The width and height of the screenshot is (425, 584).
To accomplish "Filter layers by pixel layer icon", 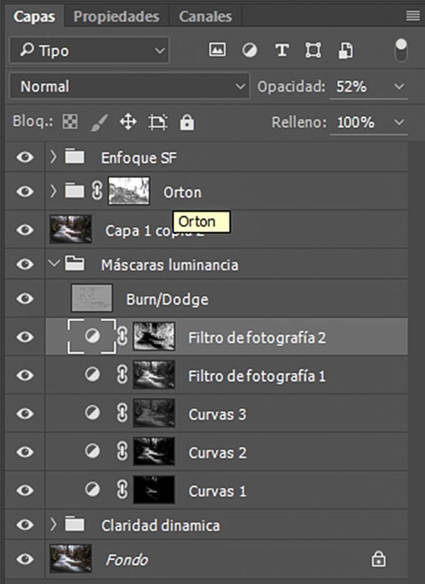I will coord(217,50).
